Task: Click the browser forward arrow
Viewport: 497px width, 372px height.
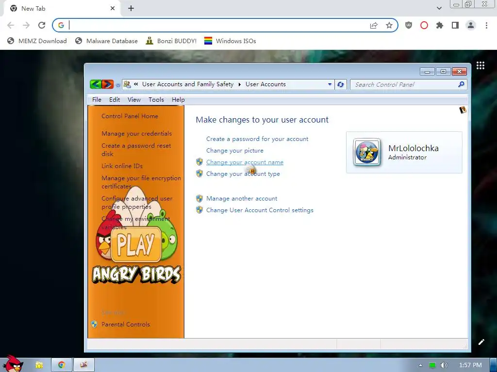Action: click(x=26, y=25)
